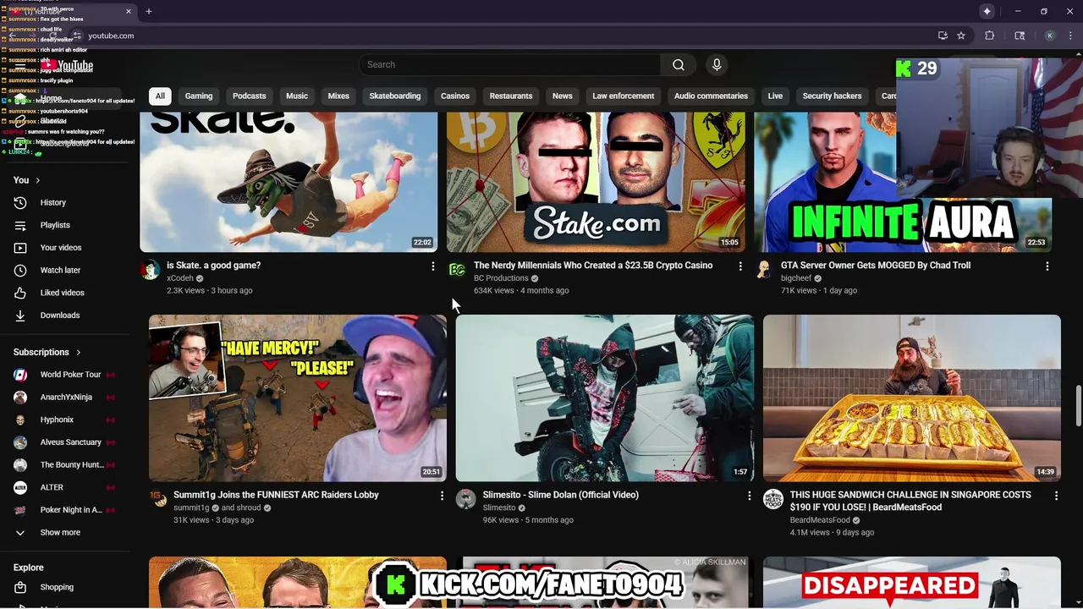Select the Audio commentaries filter chip

click(711, 96)
